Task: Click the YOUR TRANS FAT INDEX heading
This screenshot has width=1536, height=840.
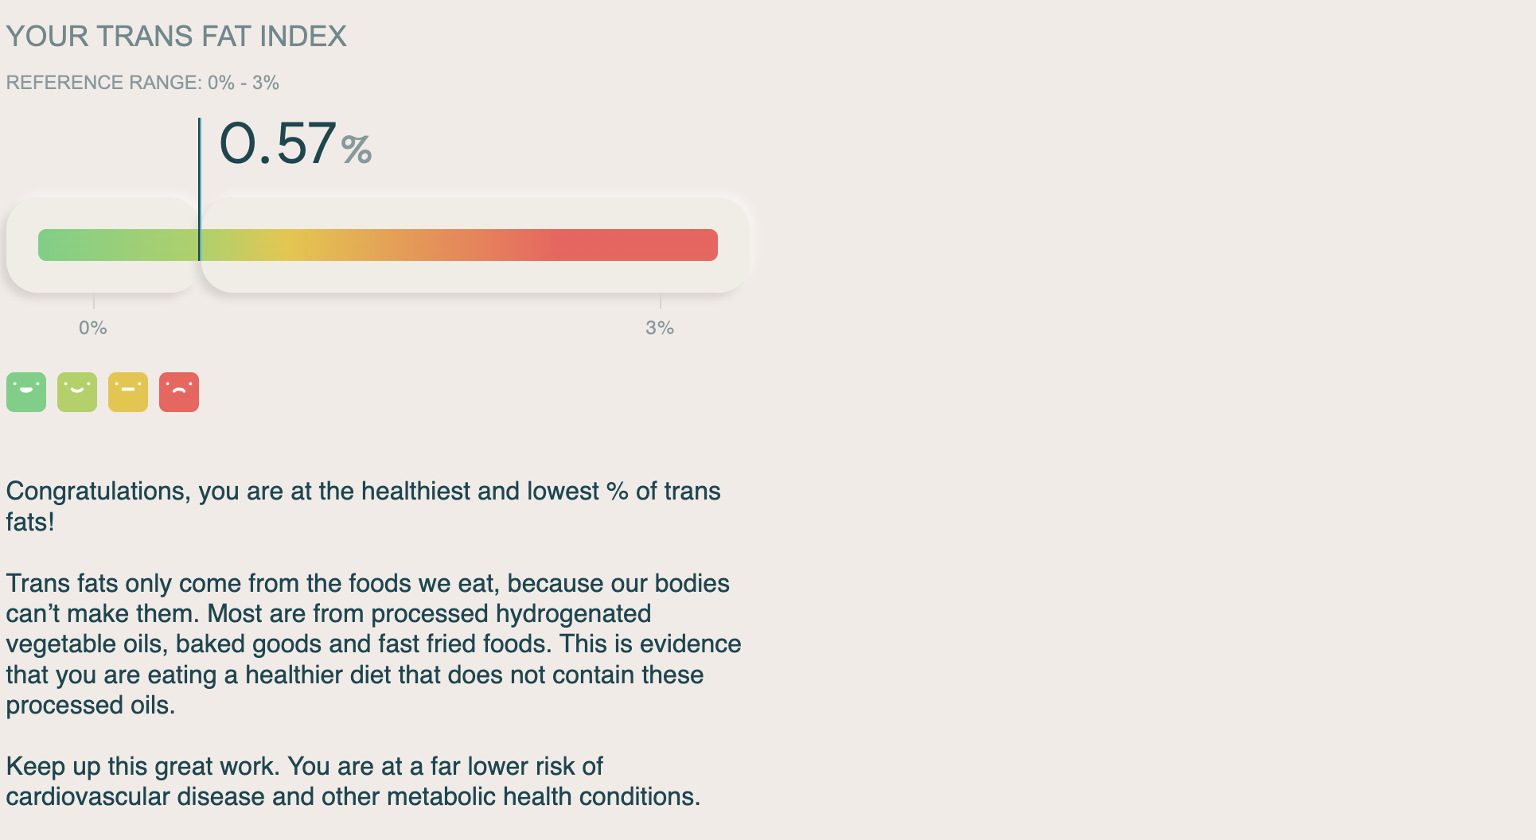Action: pos(176,37)
